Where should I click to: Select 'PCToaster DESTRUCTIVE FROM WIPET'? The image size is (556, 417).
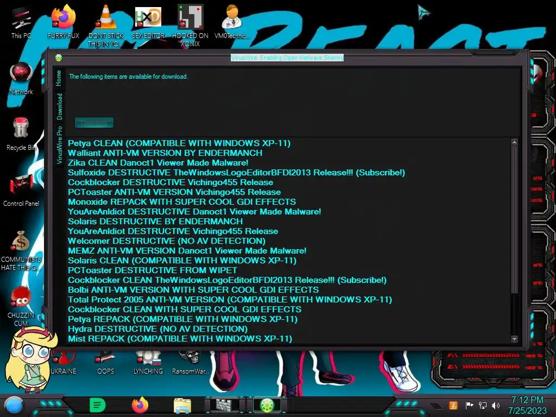[153, 270]
